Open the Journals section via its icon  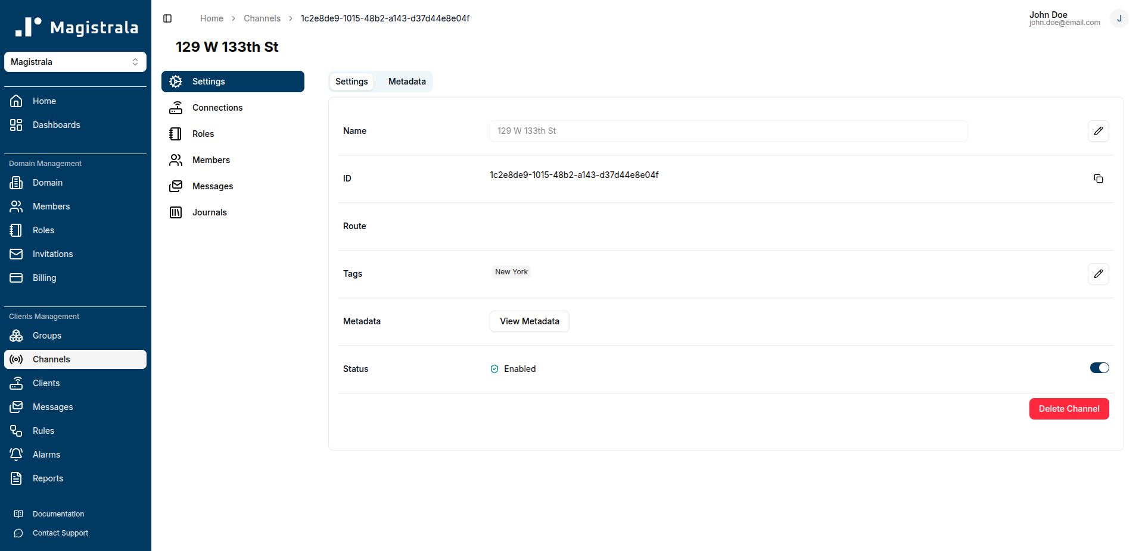click(x=176, y=212)
